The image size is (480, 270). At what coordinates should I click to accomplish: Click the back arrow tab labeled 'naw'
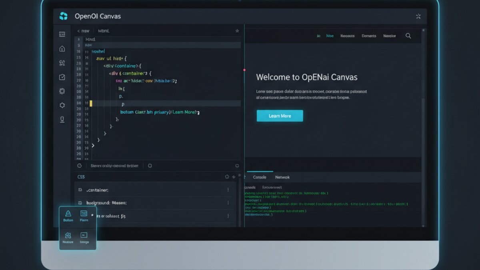pos(83,31)
